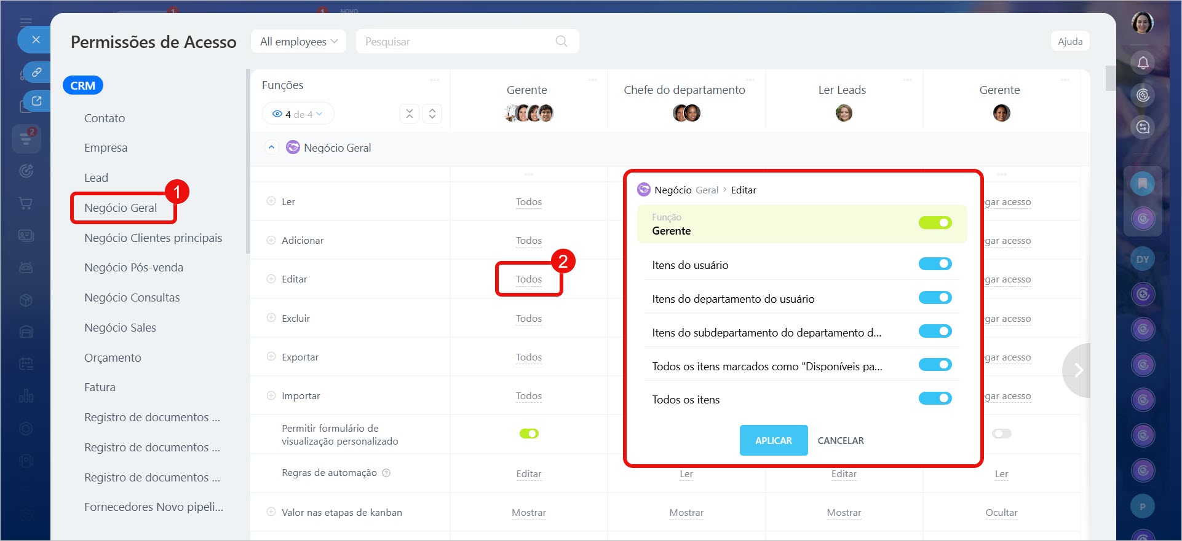
Task: Turn off Todos os itens switch
Action: pos(935,399)
